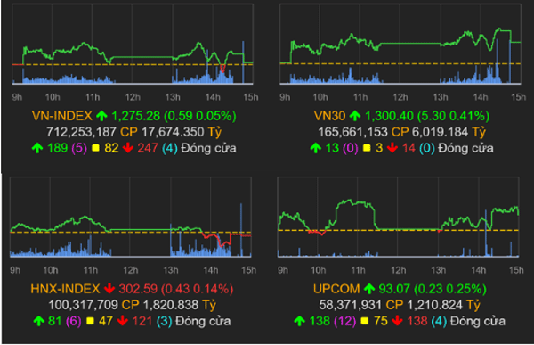Open the VN30 intraday chart
Screen dimensions: 534x345
click(400, 44)
